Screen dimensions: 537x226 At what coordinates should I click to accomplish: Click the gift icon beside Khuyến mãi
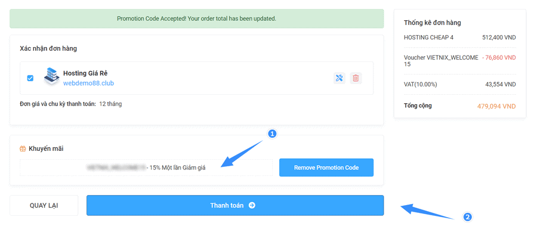pos(23,148)
